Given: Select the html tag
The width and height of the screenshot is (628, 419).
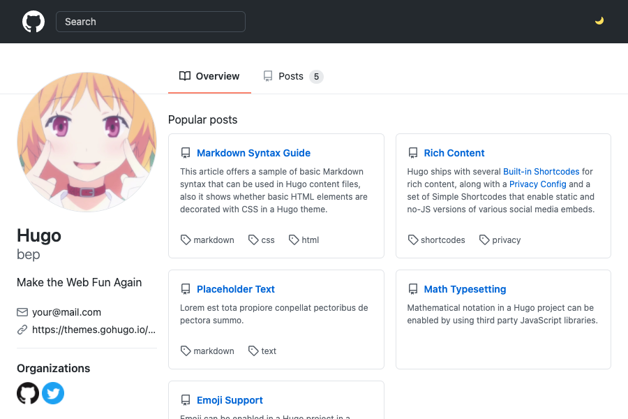Looking at the screenshot, I should click(304, 240).
